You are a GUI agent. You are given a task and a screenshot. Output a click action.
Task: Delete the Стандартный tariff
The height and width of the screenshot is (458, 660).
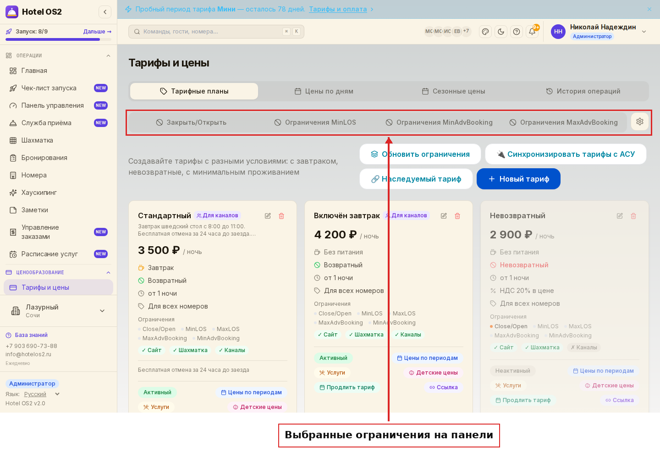(281, 216)
